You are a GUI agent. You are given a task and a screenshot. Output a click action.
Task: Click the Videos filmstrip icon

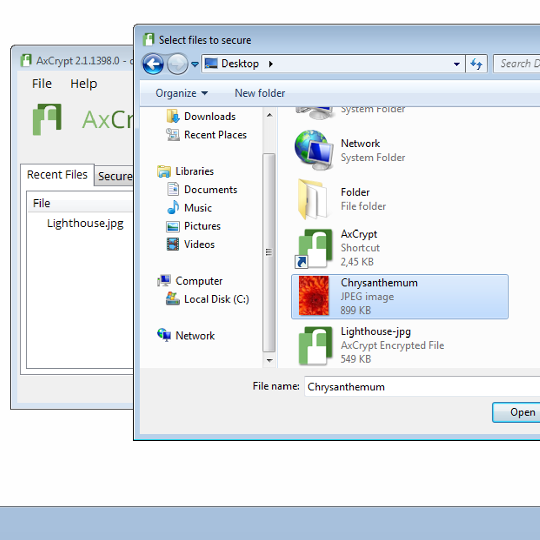pyautogui.click(x=173, y=244)
